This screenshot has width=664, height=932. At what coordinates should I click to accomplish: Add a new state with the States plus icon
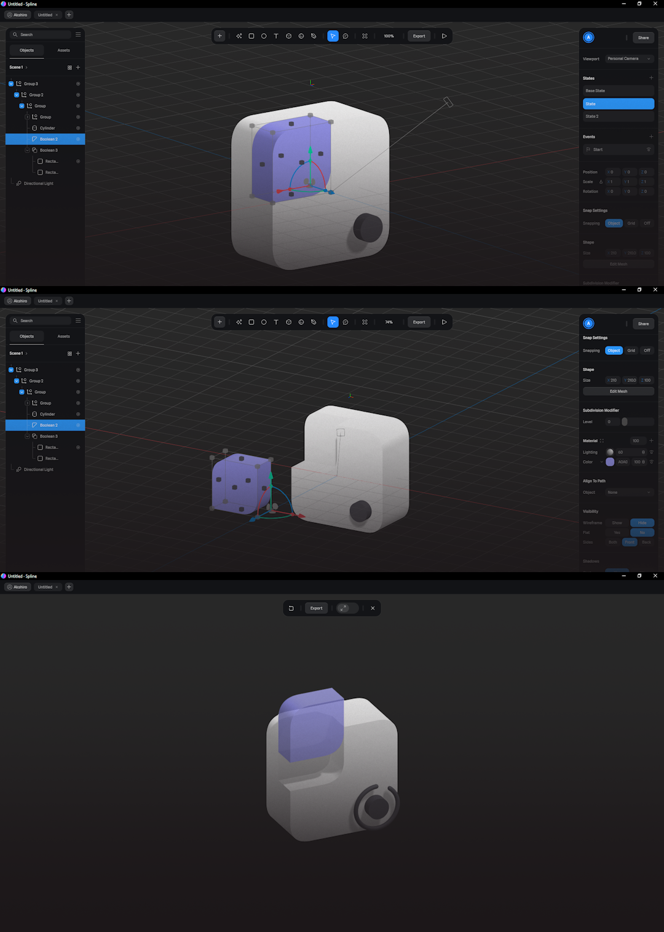[x=651, y=78]
